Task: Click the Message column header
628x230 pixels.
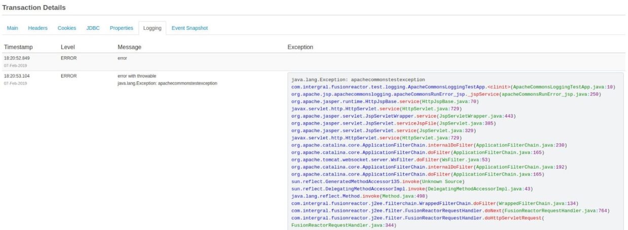Action: (x=129, y=47)
